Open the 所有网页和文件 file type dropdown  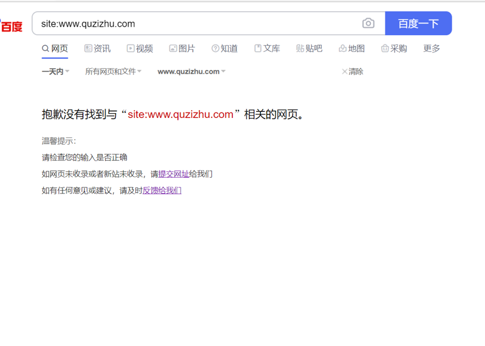pos(113,72)
